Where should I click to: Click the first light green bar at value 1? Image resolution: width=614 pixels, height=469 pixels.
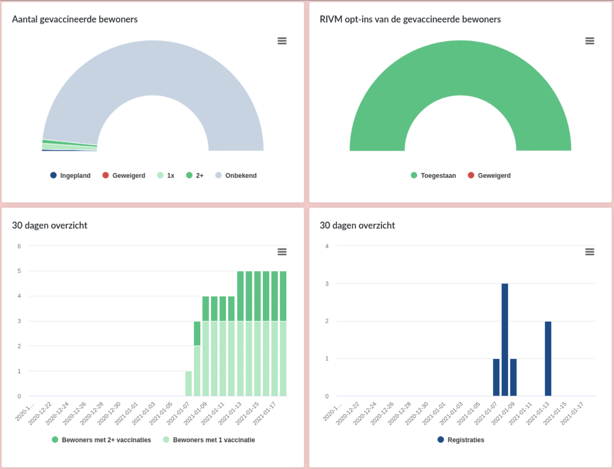coord(188,384)
